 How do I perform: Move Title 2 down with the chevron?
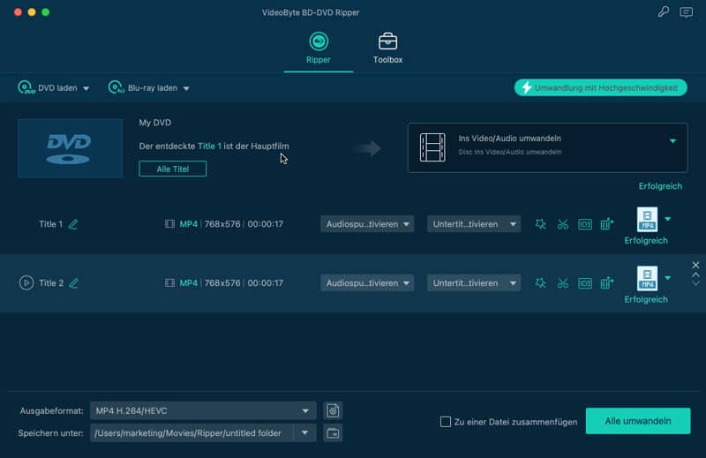695,284
